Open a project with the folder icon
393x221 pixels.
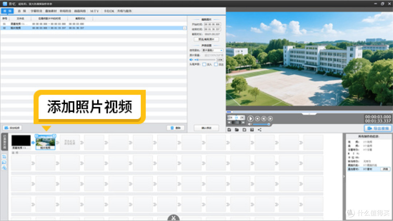click(237, 130)
